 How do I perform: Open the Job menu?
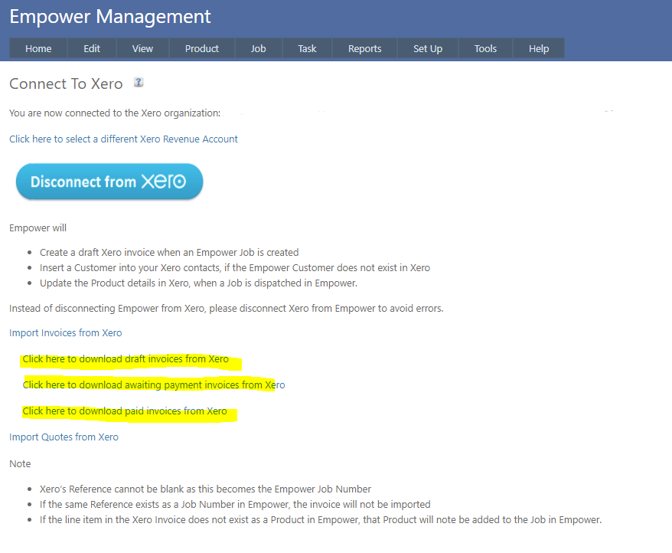[259, 48]
